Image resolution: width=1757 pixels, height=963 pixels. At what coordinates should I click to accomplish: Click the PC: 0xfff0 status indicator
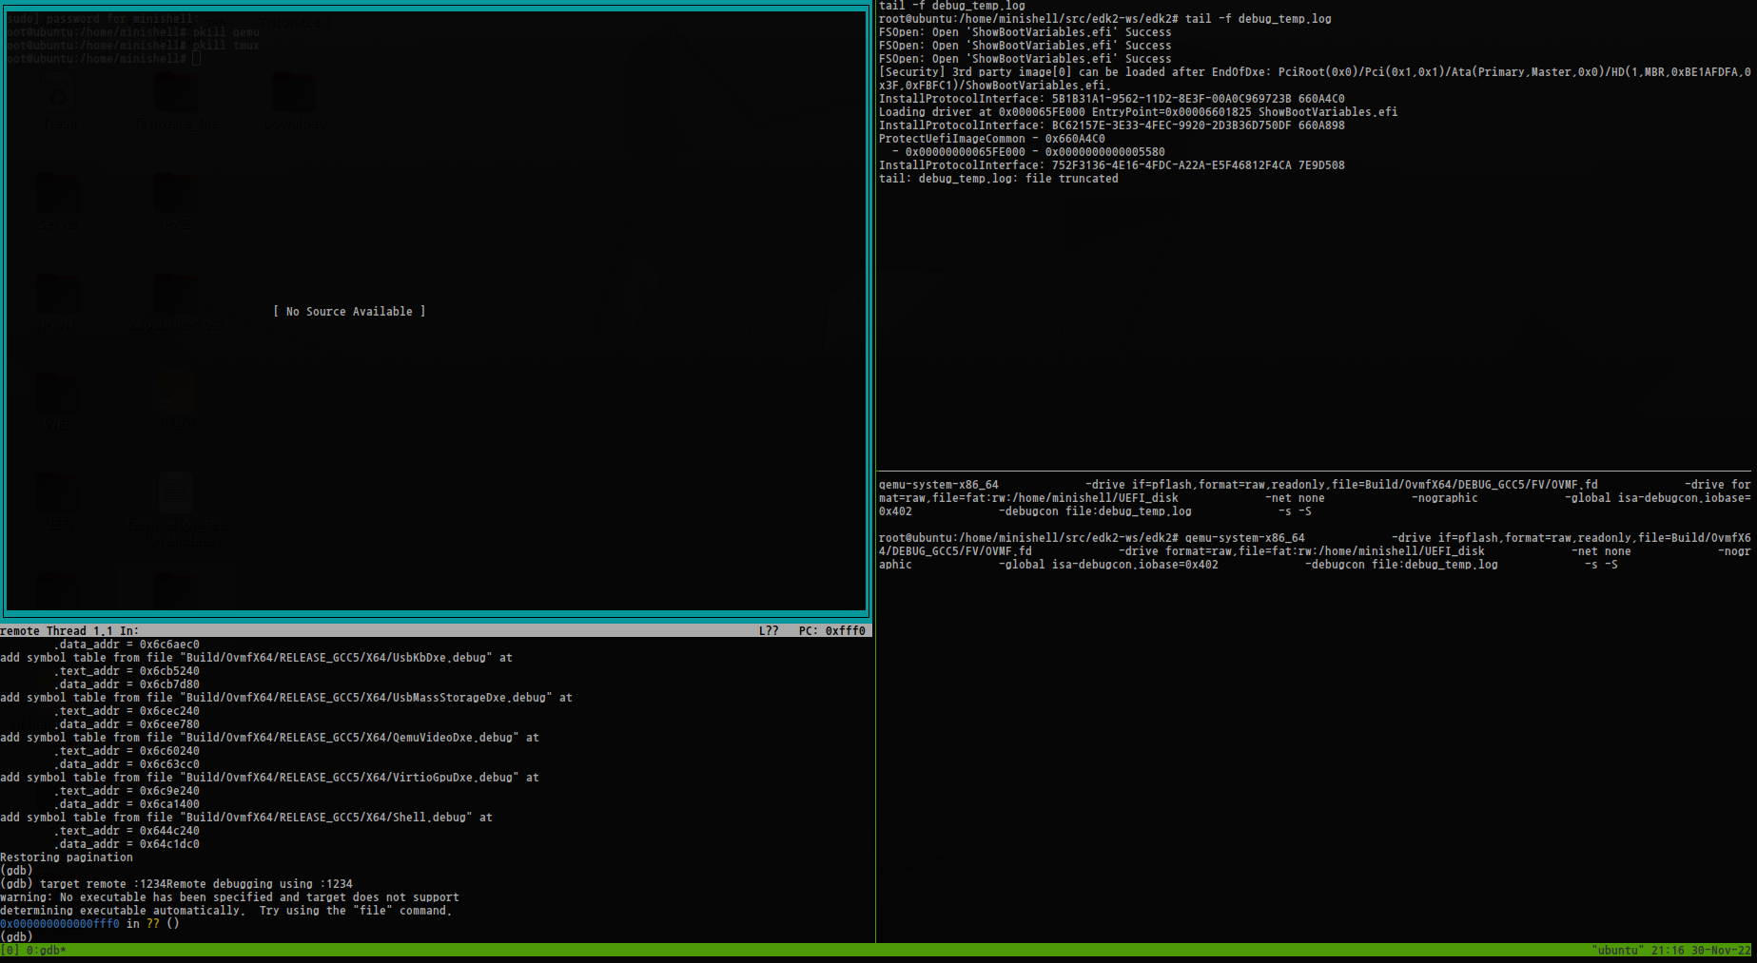pyautogui.click(x=831, y=631)
